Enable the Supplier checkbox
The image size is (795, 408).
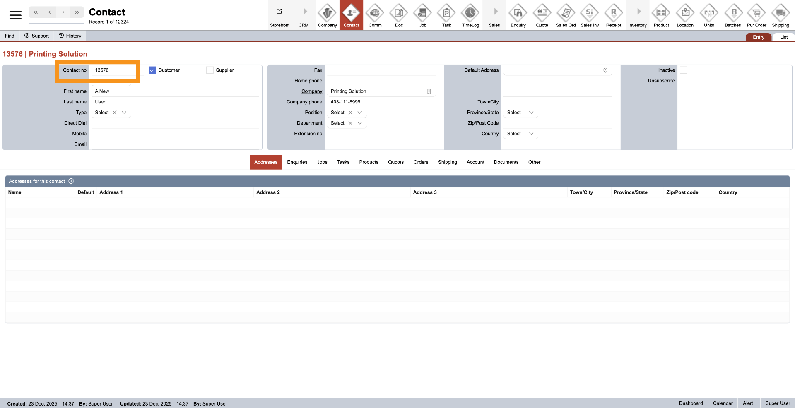210,70
